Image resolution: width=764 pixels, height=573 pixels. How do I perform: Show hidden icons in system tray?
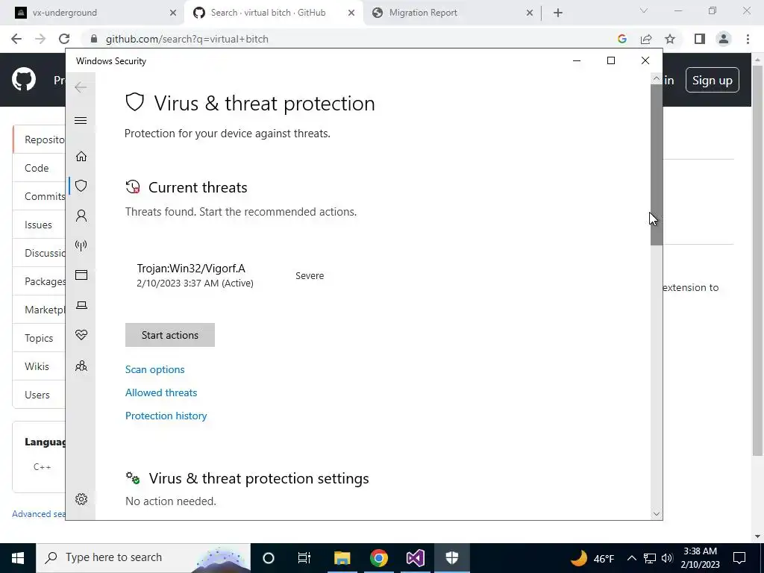[x=631, y=558]
